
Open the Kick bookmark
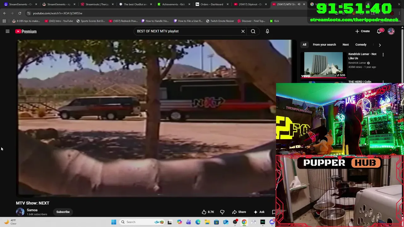[x=274, y=21]
